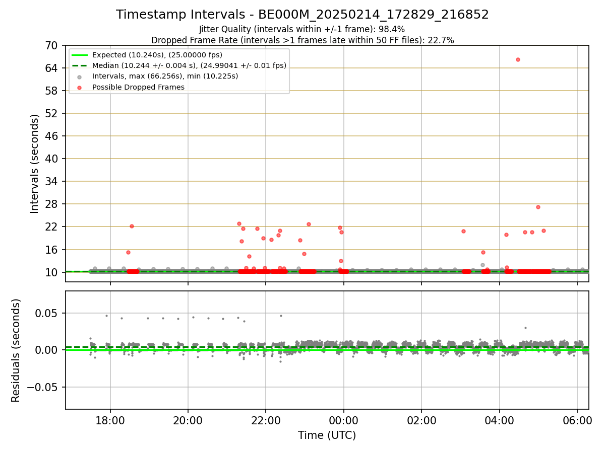Click legend entry "Expected (10.240s), (25.00000 fps)"
The width and height of the screenshot is (605, 453).
click(x=157, y=55)
